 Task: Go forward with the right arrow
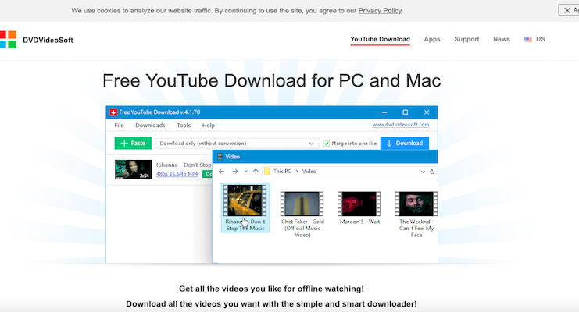point(235,171)
